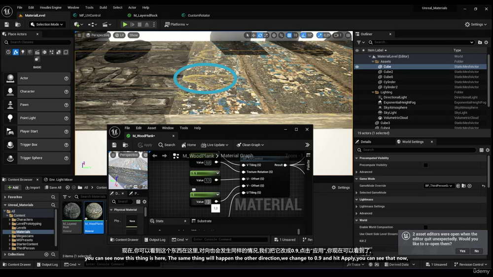The image size is (493, 277).
Task: Click the viewport layout maximize icon
Action: pos(348,35)
